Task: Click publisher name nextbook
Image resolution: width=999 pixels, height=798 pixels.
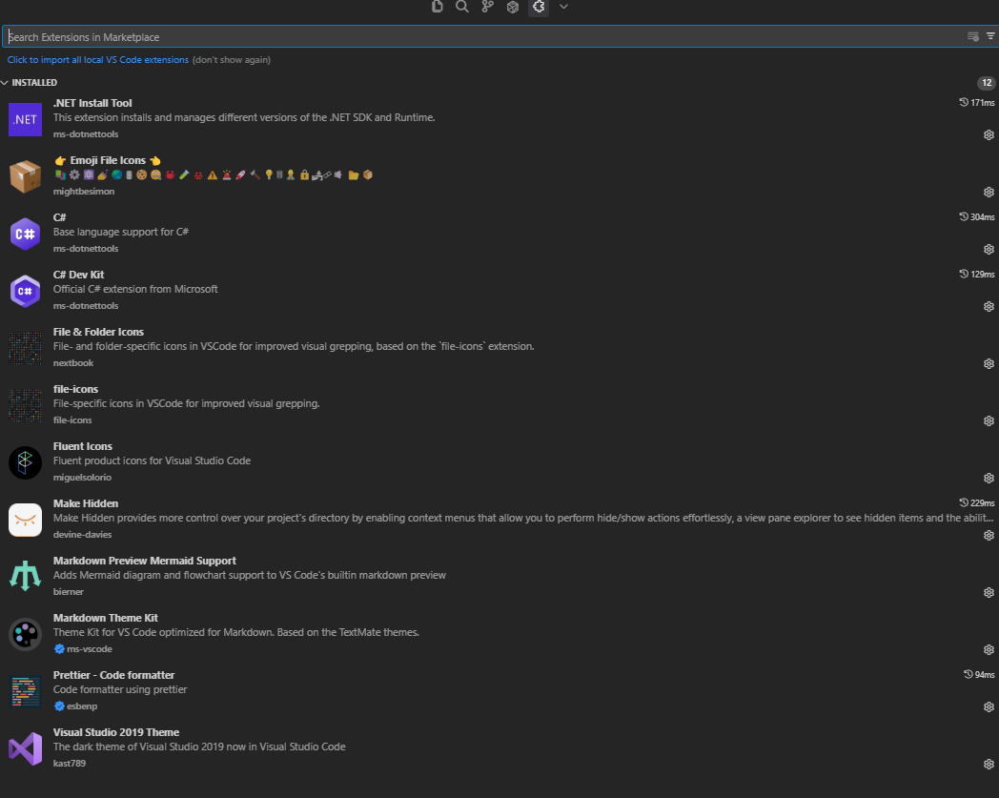Action: point(73,363)
